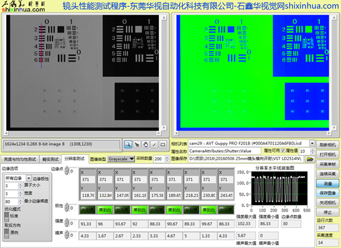Toggle the 属性可用 checkbox
341x248 pixels.
click(x=283, y=151)
